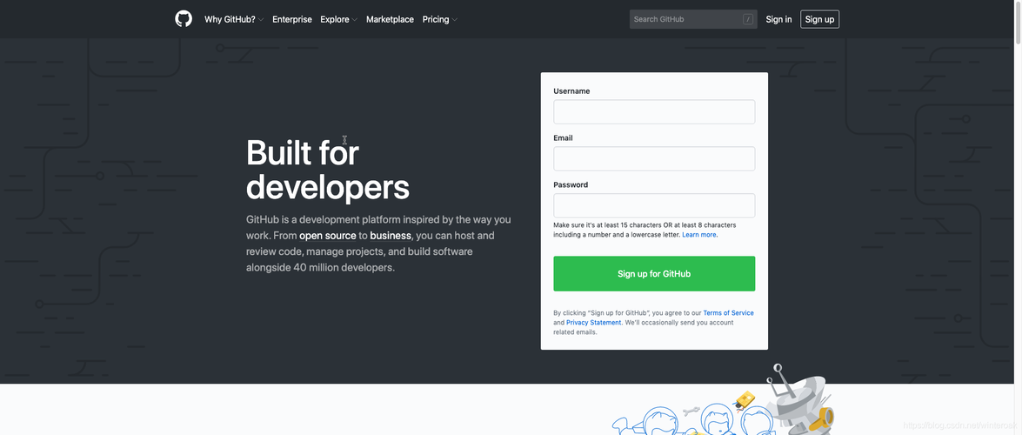Click the GitHub Octocat logo
Viewport: 1022px width, 435px height.
pyautogui.click(x=184, y=19)
